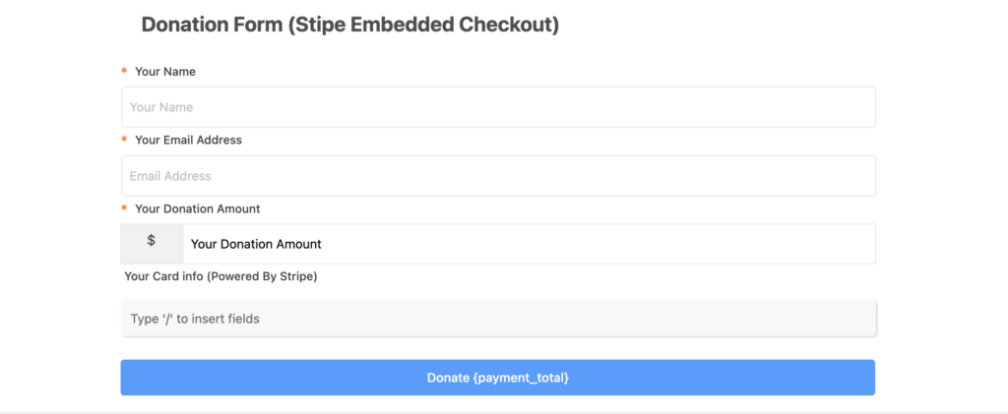Click the "Your Donation Amount" field label
Viewport: 1008px width, 414px height.
pos(197,208)
